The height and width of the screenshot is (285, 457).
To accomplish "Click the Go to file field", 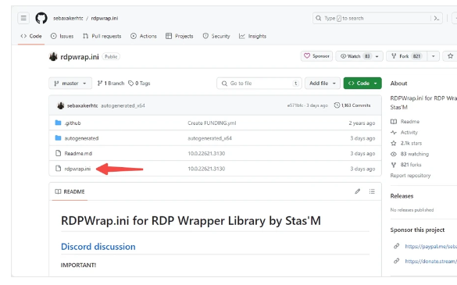I will pyautogui.click(x=259, y=84).
